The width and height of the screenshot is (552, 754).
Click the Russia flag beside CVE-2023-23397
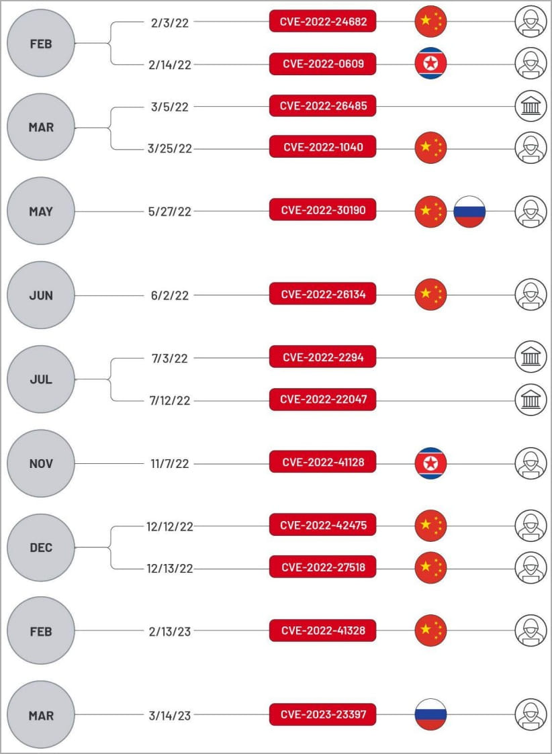pos(431,714)
